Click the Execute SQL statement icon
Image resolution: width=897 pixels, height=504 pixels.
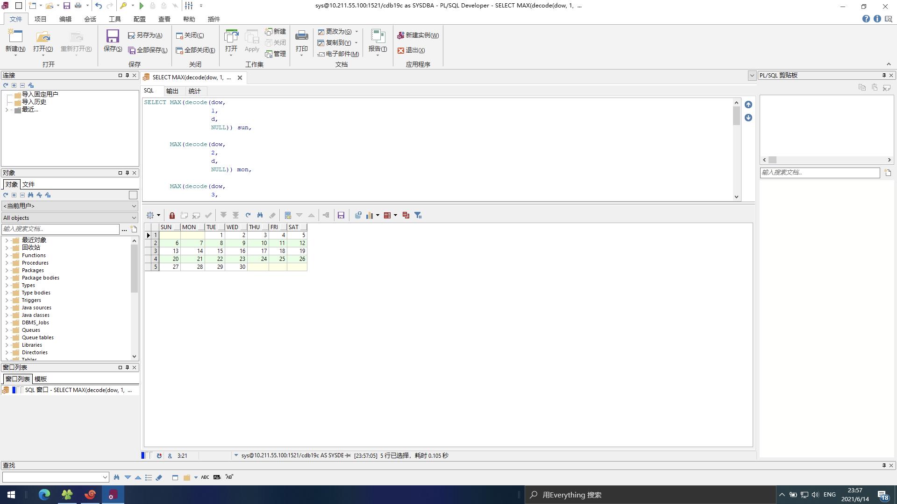click(x=141, y=6)
